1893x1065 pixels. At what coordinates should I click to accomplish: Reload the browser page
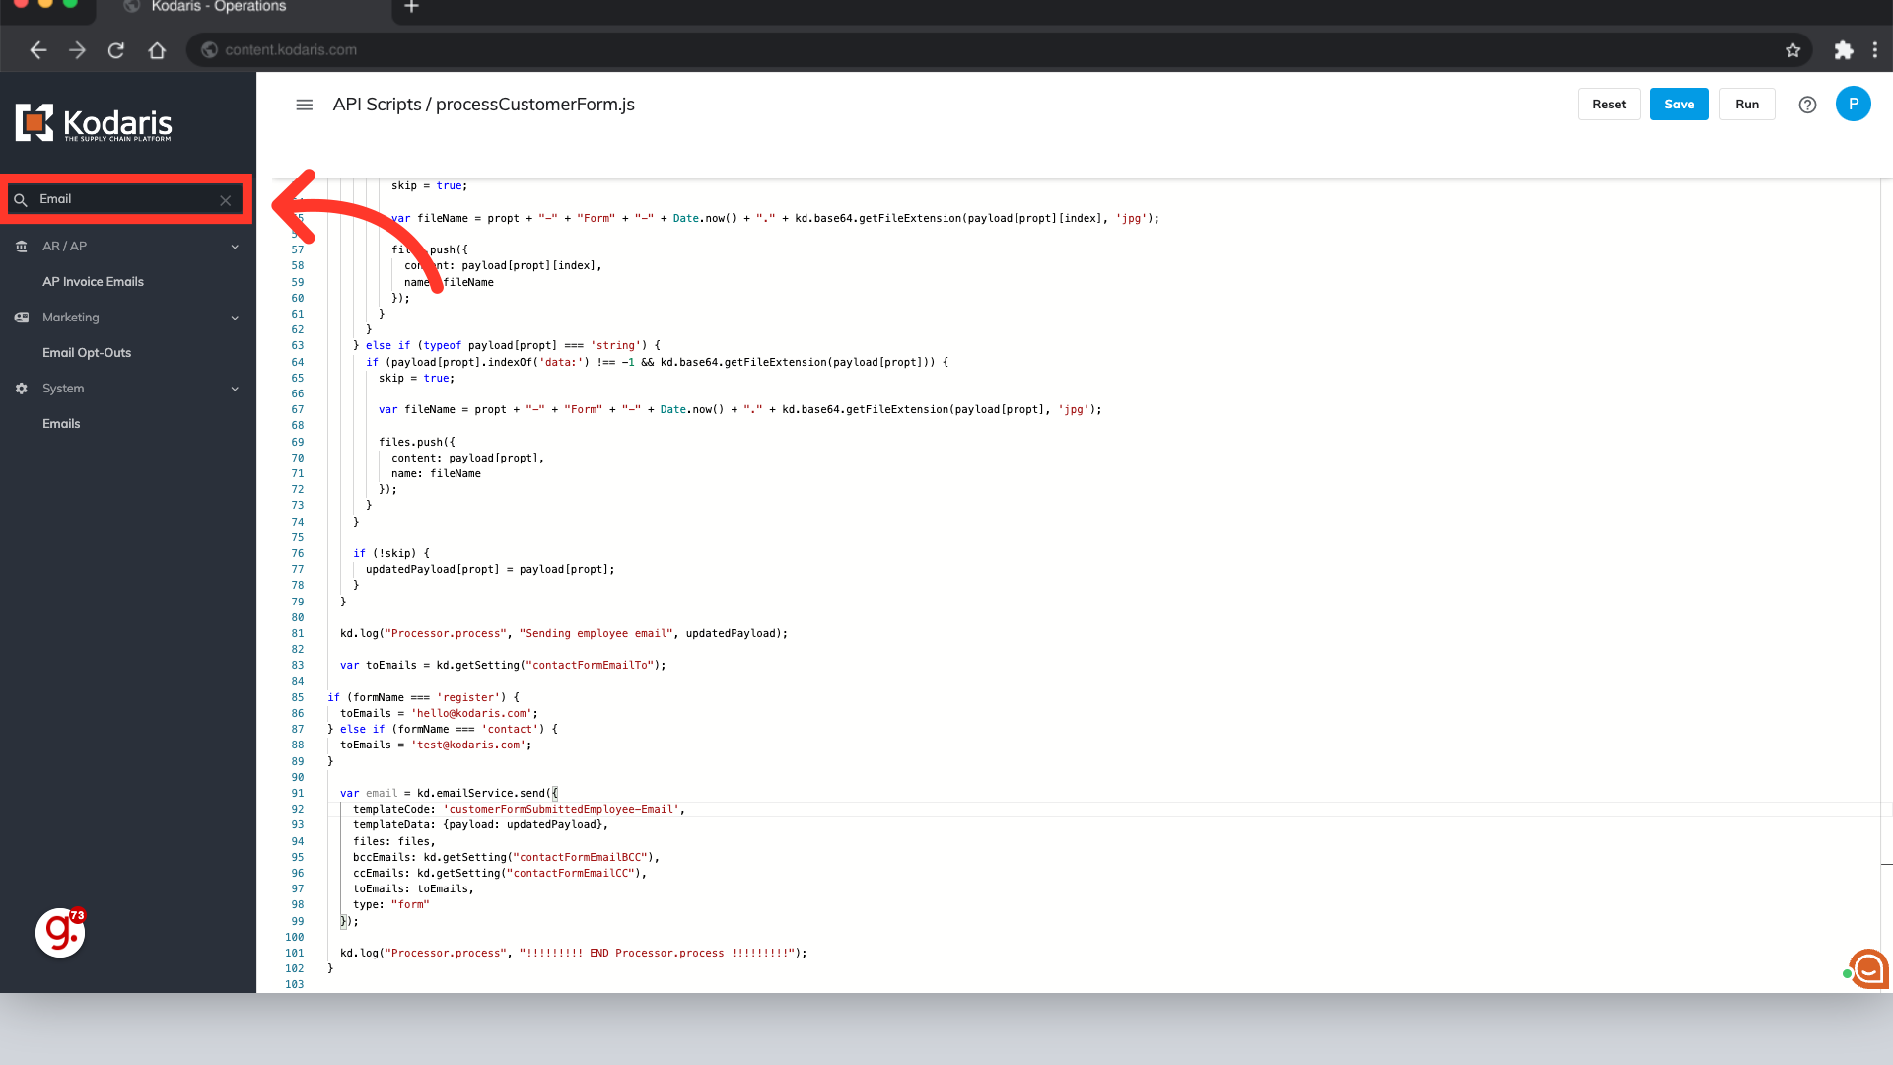pos(116,50)
